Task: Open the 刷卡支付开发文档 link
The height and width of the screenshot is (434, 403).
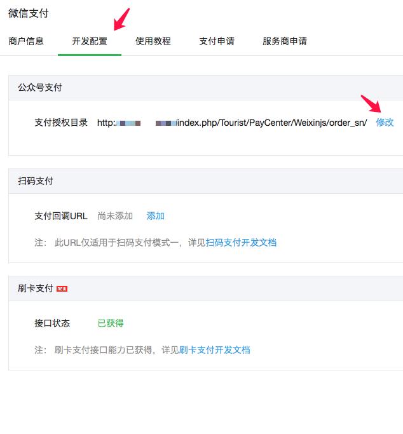Action: 214,350
